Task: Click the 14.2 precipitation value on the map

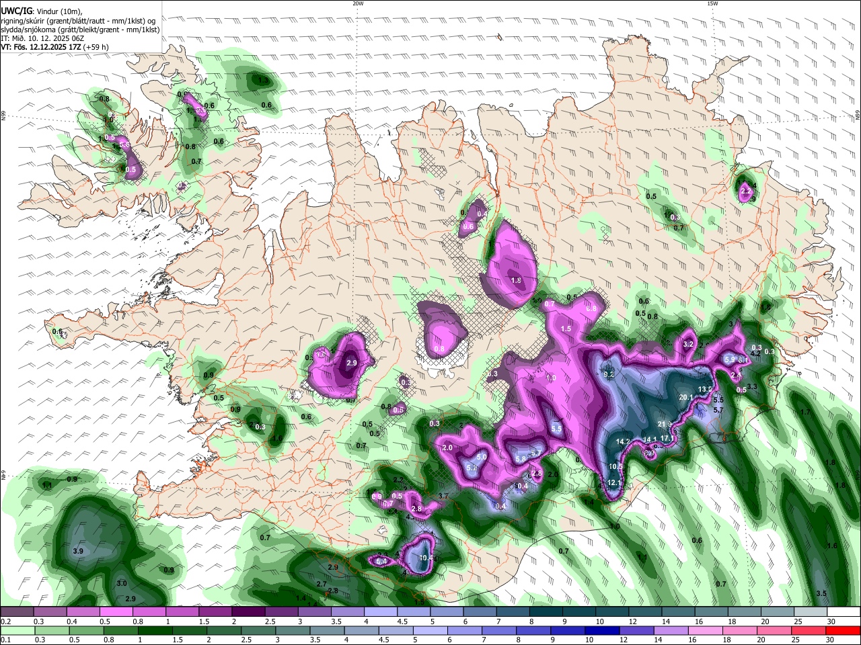Action: (624, 441)
